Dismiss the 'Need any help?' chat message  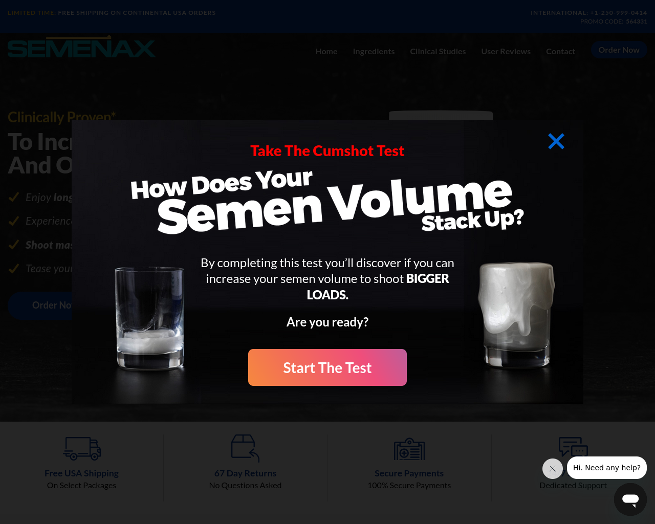(x=553, y=469)
